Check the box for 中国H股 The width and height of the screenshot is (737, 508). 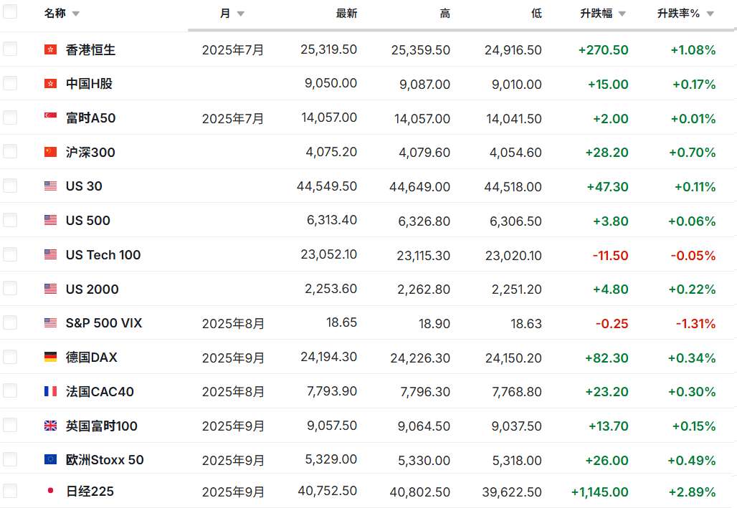[10, 82]
